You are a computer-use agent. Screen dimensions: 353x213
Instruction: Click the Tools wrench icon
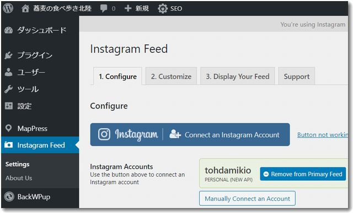click(x=9, y=89)
